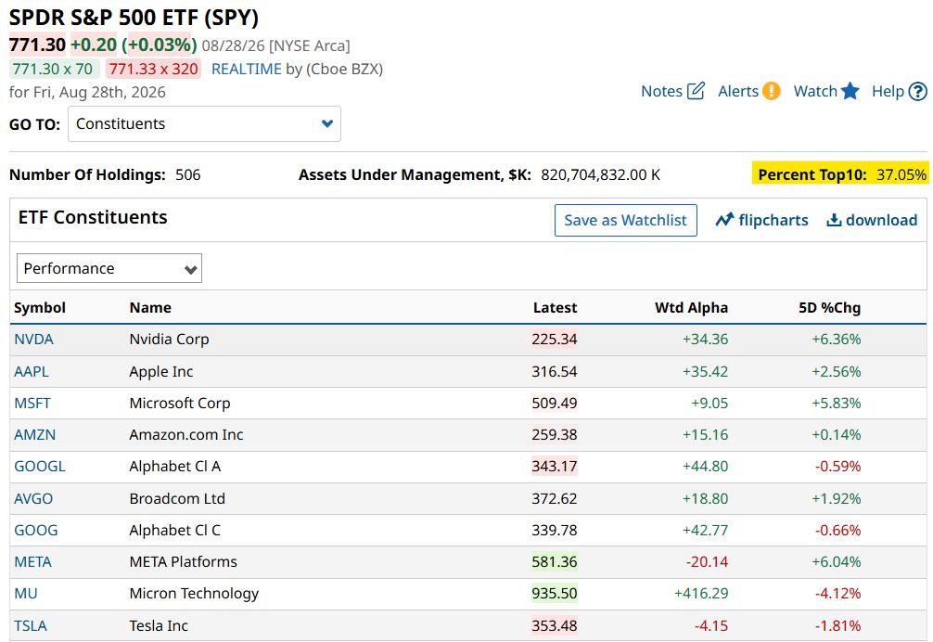Click the REALTIME quote link

coord(247,69)
